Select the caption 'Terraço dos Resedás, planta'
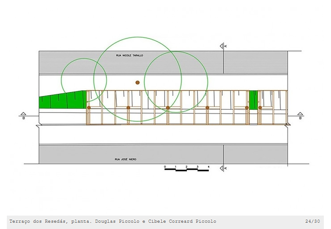This screenshot has width=331, height=229. 50,221
